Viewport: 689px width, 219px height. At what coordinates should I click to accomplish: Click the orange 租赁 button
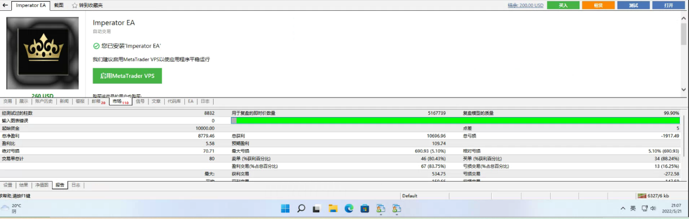(598, 5)
